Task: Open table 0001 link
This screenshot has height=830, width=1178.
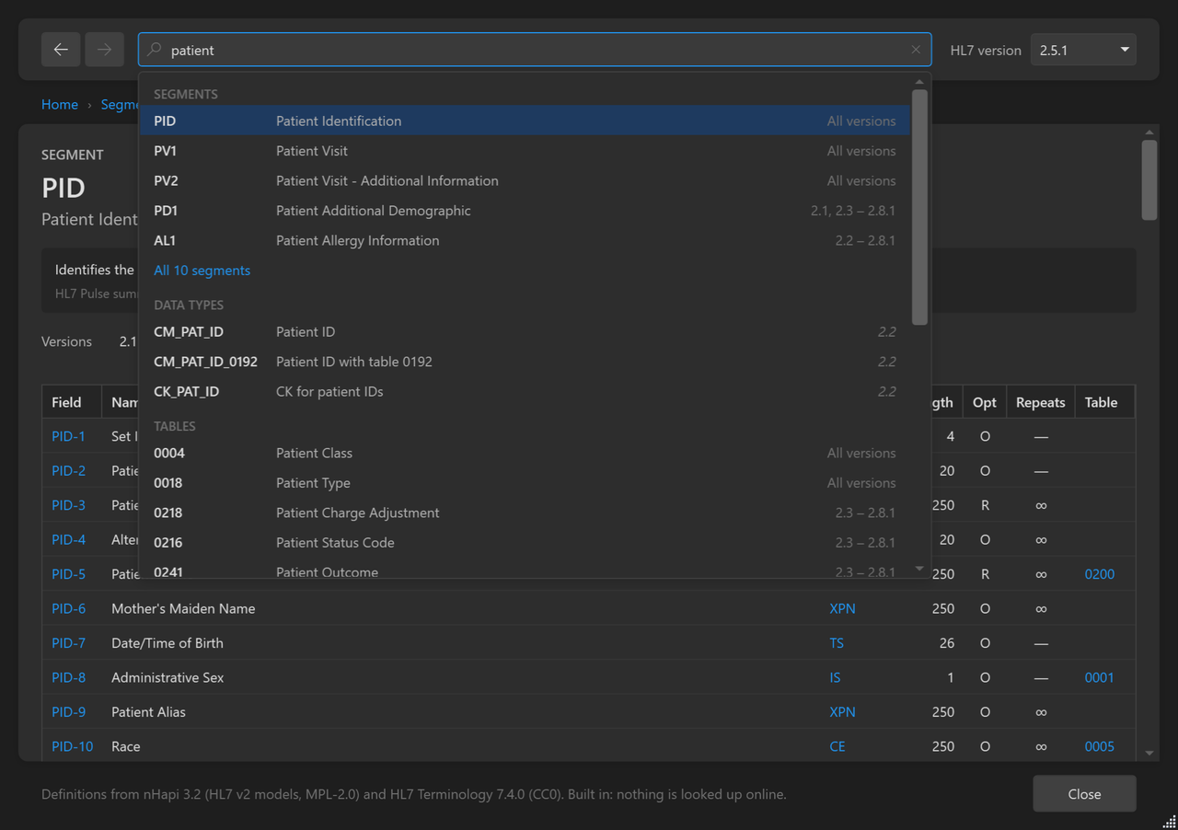Action: pyautogui.click(x=1099, y=677)
